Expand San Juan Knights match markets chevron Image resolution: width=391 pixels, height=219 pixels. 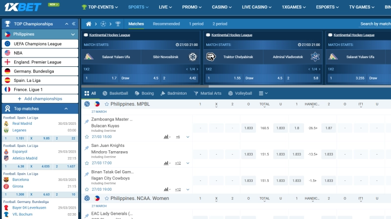188,163
